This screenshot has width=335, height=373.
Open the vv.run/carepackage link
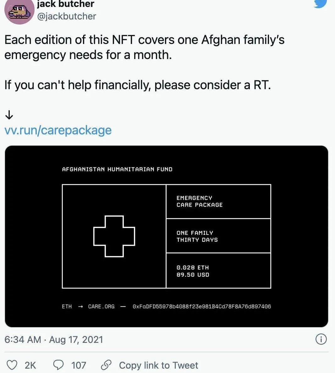click(58, 130)
